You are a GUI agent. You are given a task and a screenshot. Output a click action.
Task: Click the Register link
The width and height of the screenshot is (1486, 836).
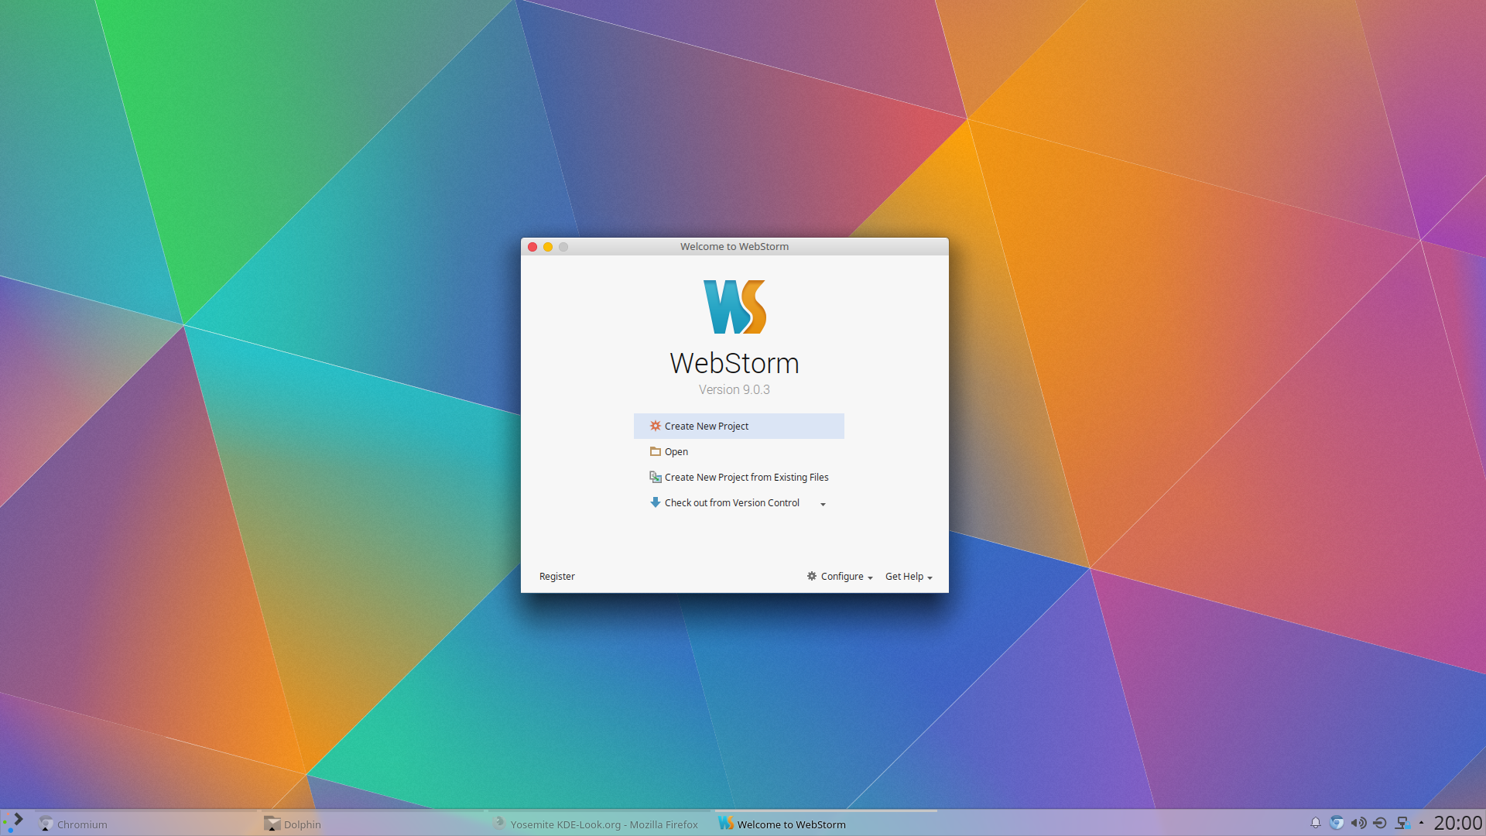[556, 576]
